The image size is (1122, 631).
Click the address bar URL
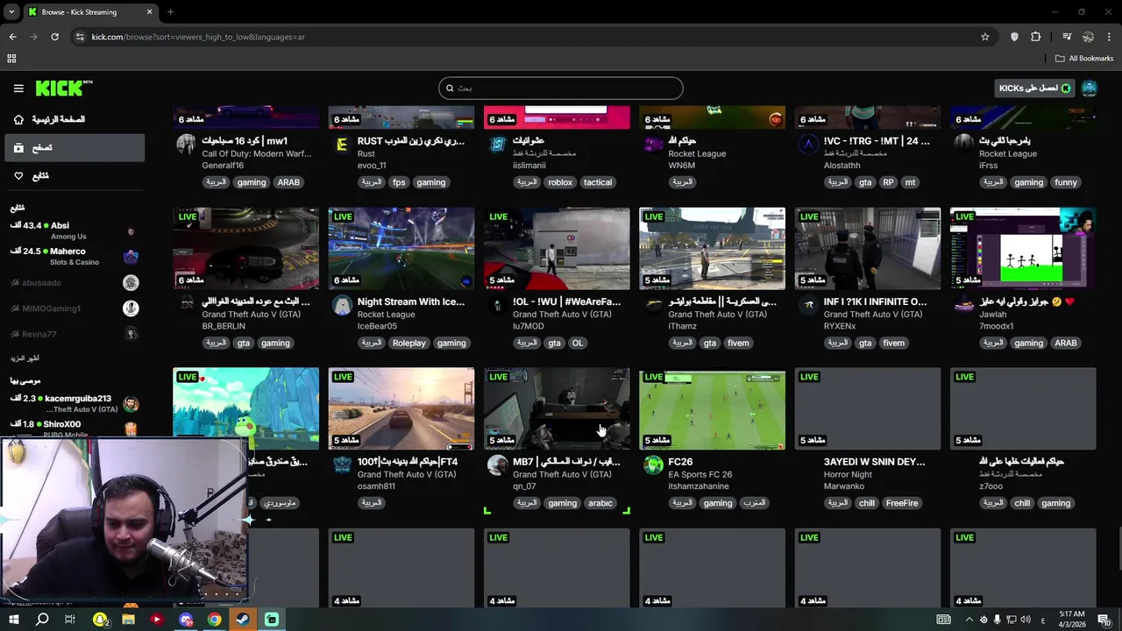point(198,37)
